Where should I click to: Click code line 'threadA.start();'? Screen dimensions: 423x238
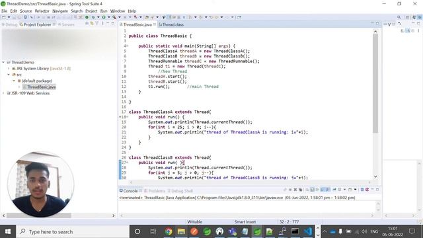167,77
